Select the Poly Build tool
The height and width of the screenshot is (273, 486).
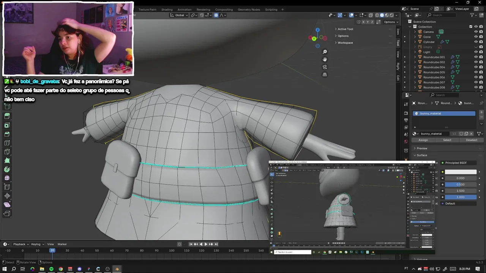pos(7,160)
